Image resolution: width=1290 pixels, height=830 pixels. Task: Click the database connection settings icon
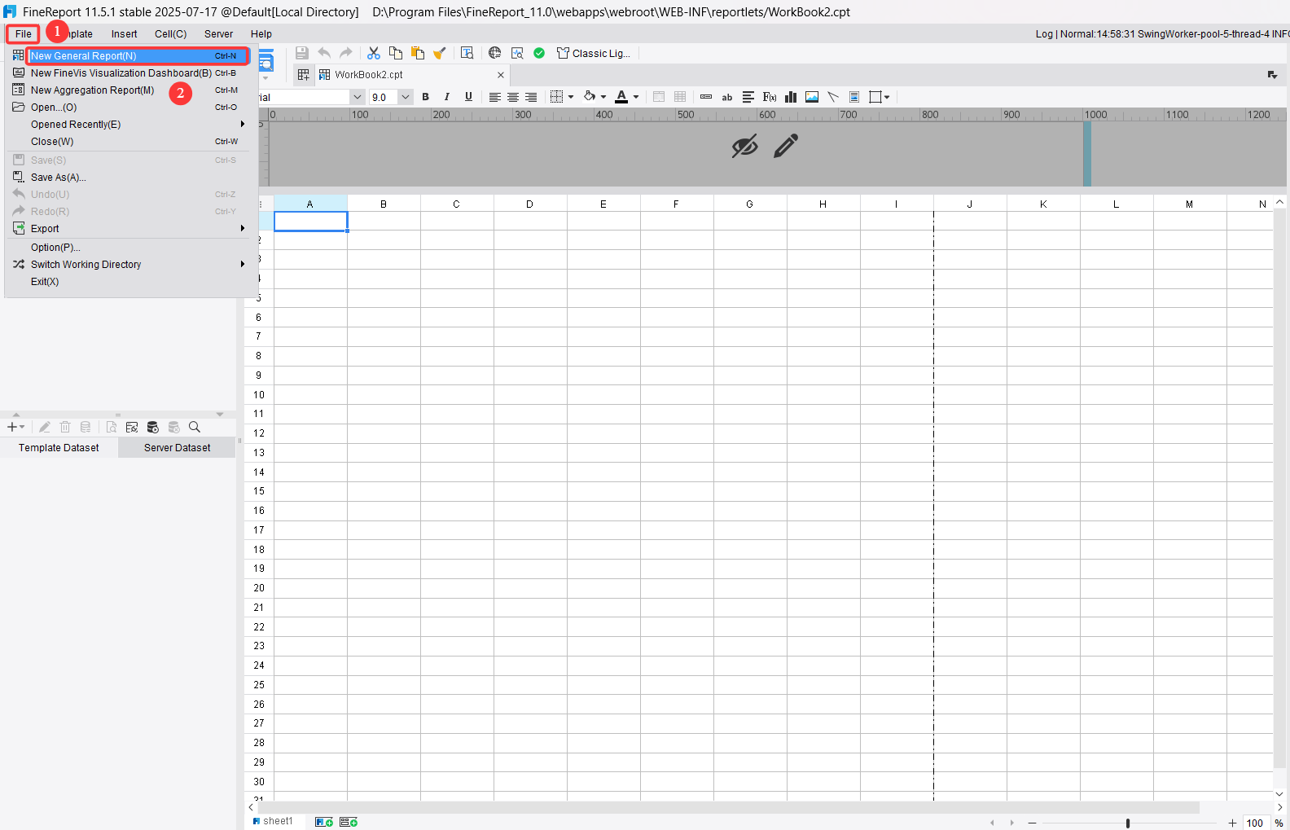pyautogui.click(x=132, y=427)
